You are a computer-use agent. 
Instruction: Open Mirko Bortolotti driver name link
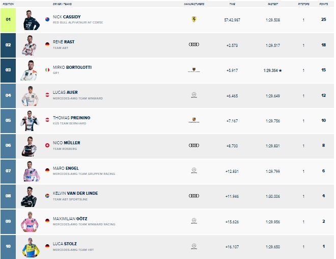72,67
